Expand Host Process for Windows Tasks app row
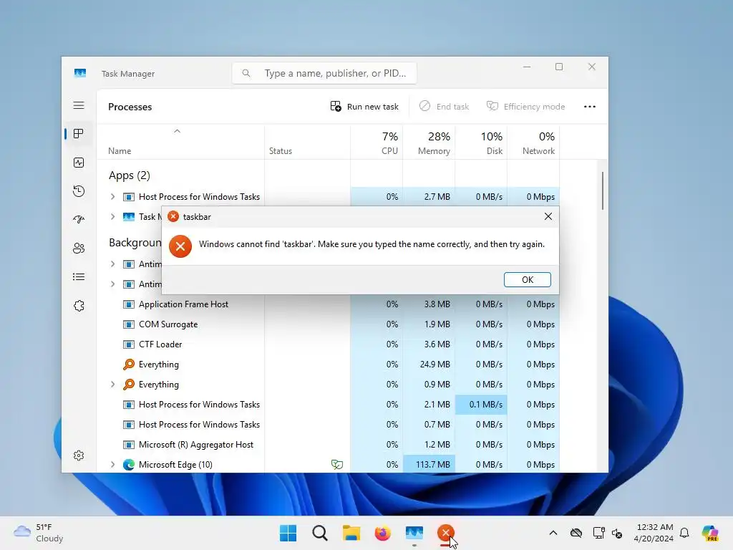The width and height of the screenshot is (733, 550). pyautogui.click(x=112, y=197)
